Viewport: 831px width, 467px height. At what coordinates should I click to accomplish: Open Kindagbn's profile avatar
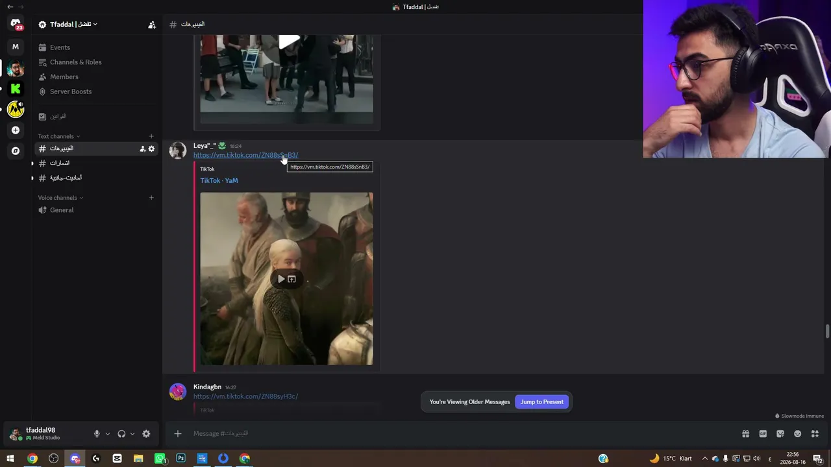[x=177, y=392]
